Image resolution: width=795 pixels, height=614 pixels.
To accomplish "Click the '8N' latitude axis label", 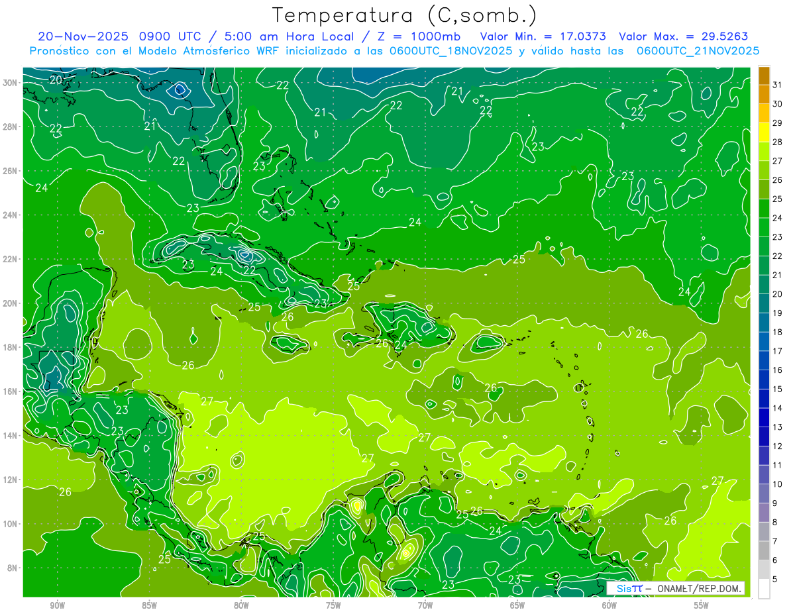I will 12,568.
